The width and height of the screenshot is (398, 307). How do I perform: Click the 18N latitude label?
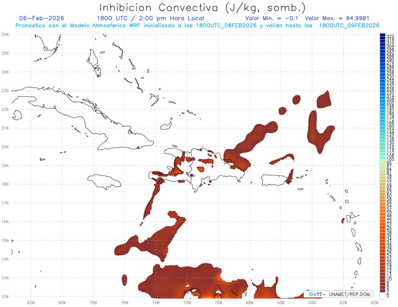pos(5,184)
